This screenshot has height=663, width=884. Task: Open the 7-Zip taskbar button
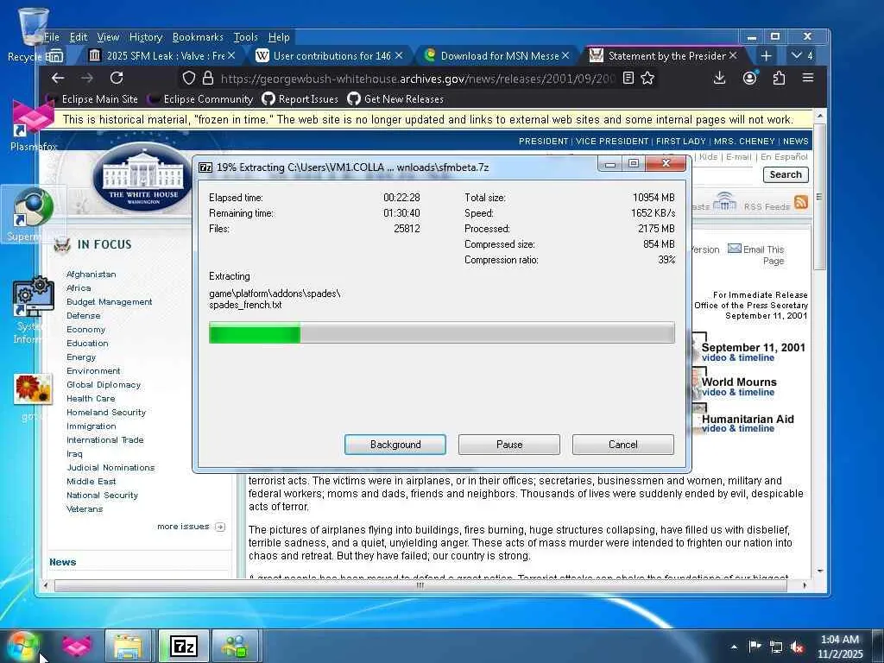pos(184,646)
